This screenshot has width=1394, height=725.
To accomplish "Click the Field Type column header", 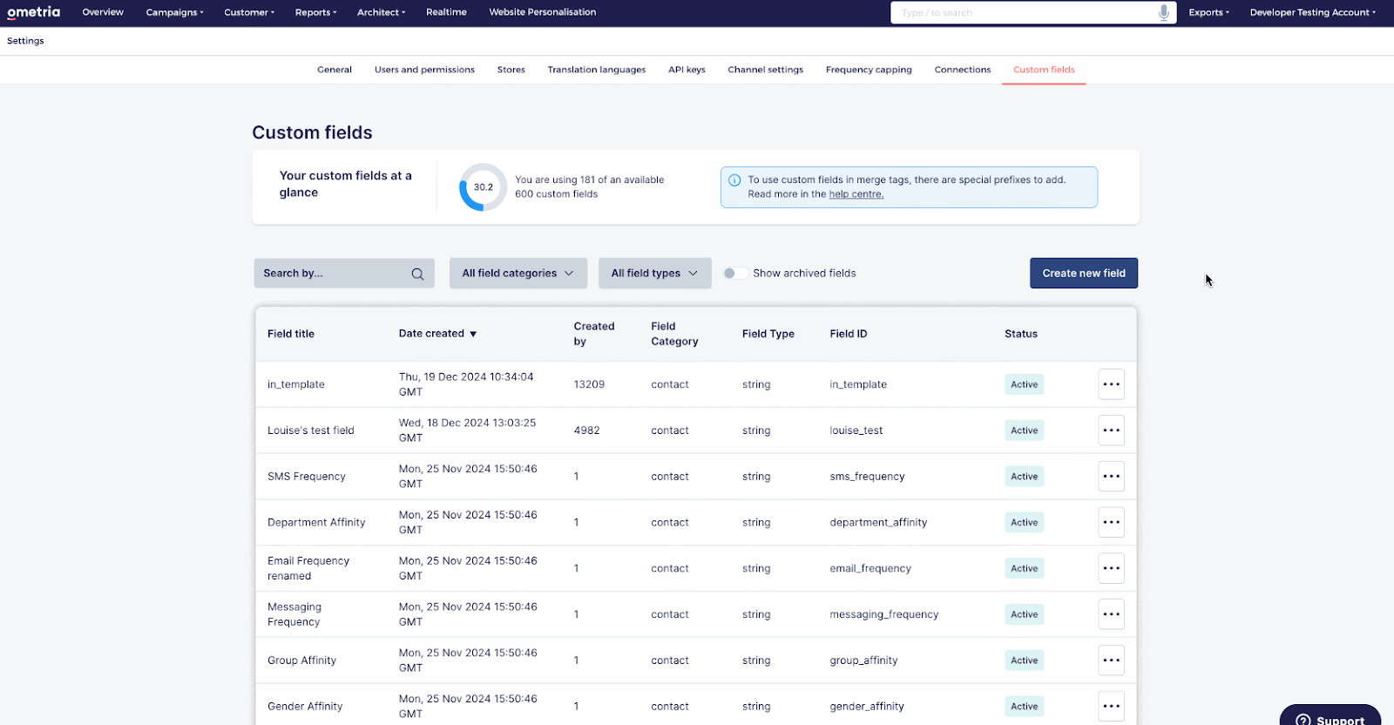I will 768,334.
